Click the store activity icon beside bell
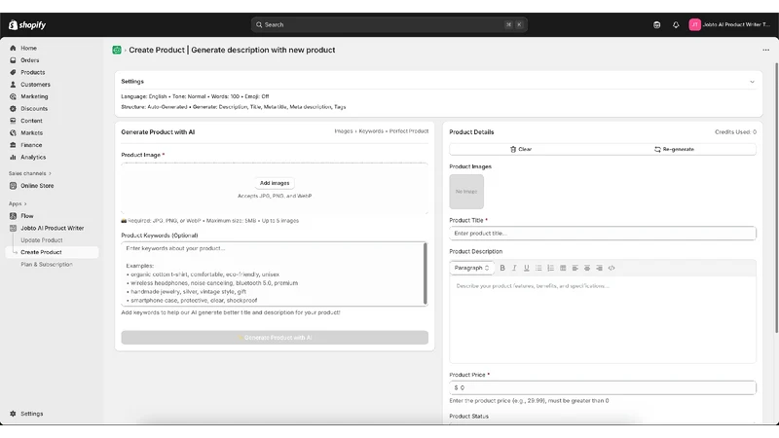779x438 pixels. tap(656, 25)
